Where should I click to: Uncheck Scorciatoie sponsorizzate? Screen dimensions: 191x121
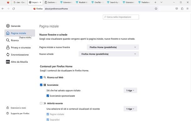coord(48,96)
